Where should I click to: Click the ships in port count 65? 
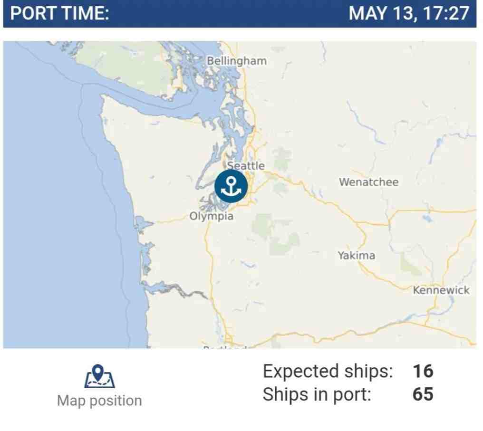click(423, 394)
